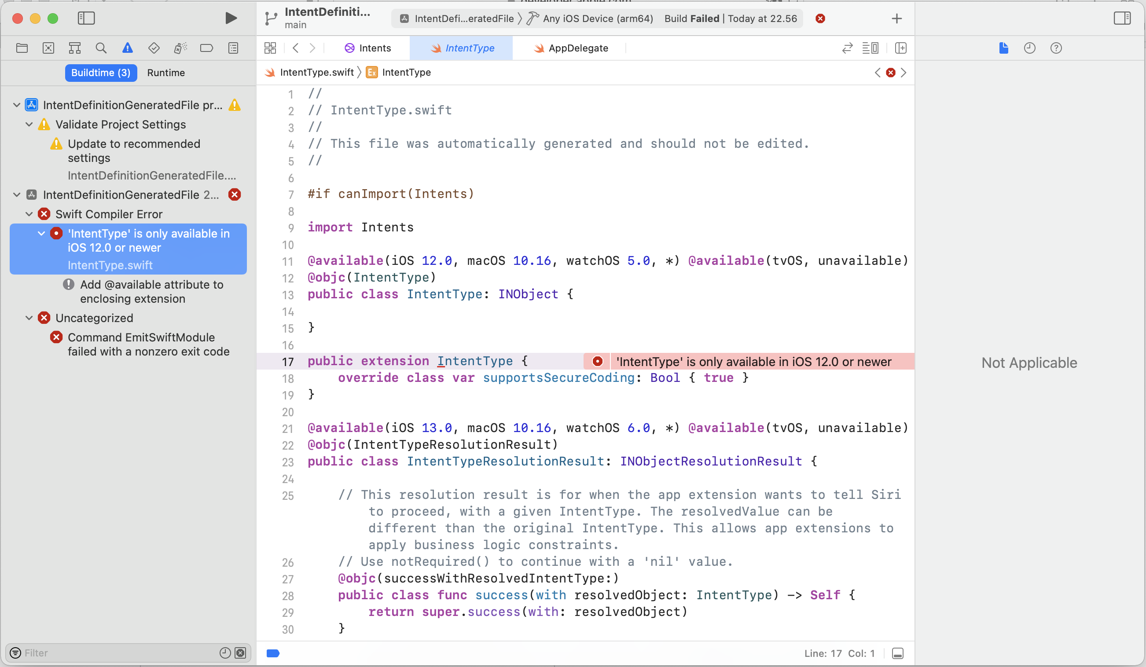Switch to the Runtime issues tab
Screen dimensions: 1146x667
point(166,73)
